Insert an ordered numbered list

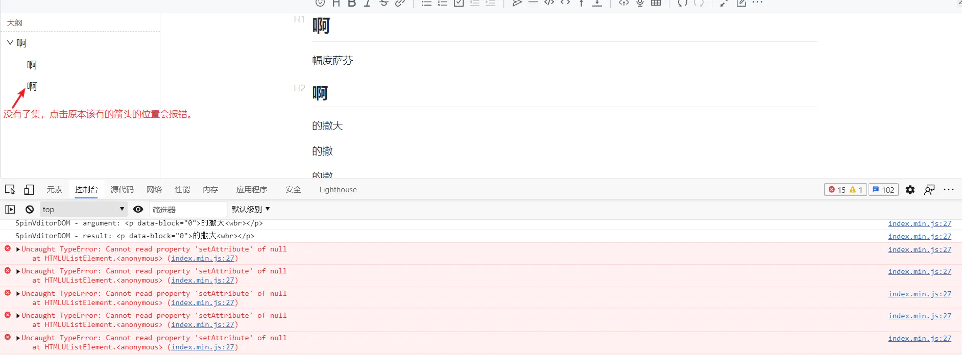443,3
